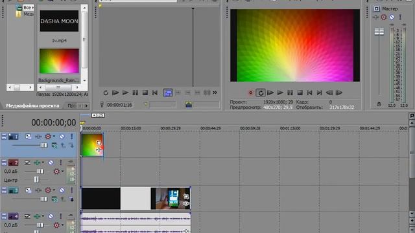Open Event Pan/Crop on the rainbow clip
The height and width of the screenshot is (233, 415).
coord(99,142)
